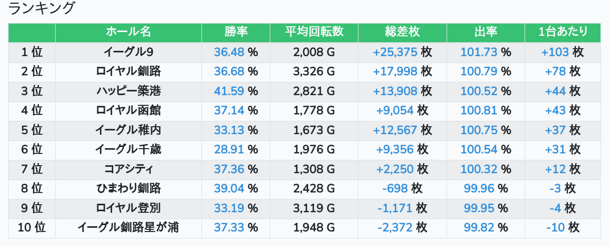Open ひまわり釧路 hall entry
The width and height of the screenshot is (609, 247).
128,188
